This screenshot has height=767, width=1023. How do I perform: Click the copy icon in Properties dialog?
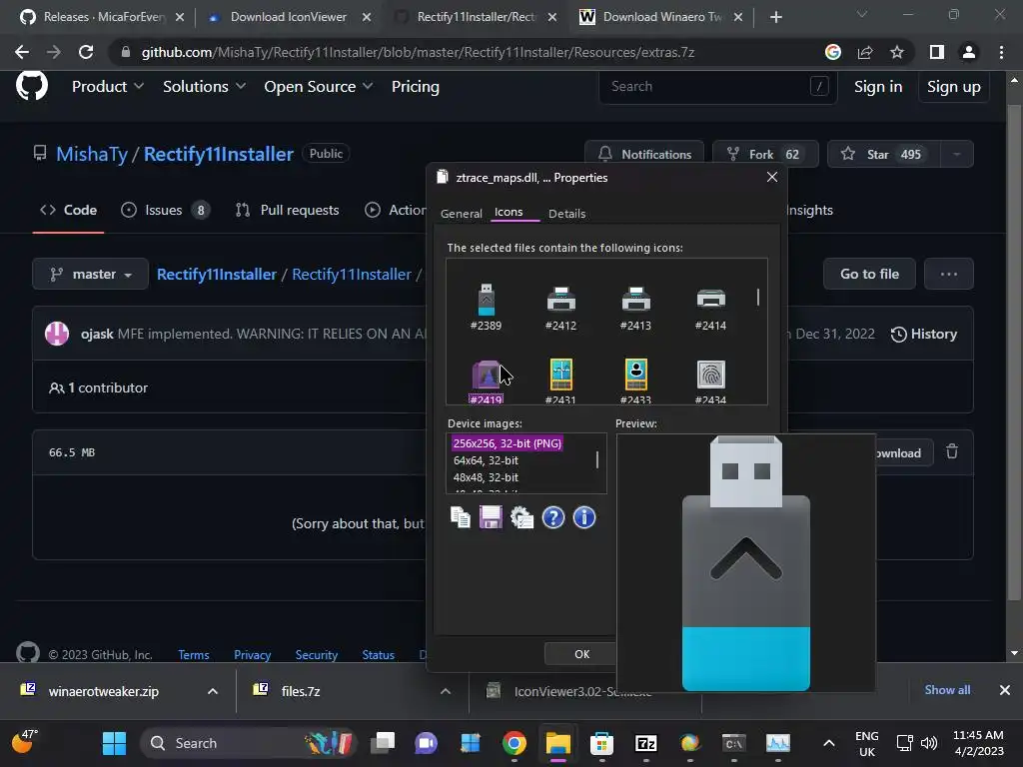pos(461,517)
